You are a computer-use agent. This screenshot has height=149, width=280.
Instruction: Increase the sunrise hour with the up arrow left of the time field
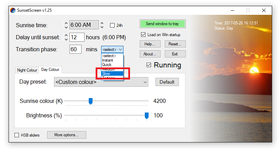66,23
